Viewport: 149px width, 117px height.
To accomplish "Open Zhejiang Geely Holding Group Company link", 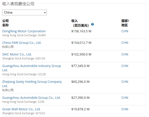I will click(x=32, y=84).
